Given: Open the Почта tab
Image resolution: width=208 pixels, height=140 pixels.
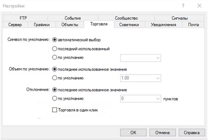Looking at the screenshot, I should 193,25.
